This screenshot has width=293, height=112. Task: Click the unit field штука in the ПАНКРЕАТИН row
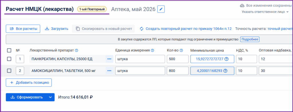140,59
